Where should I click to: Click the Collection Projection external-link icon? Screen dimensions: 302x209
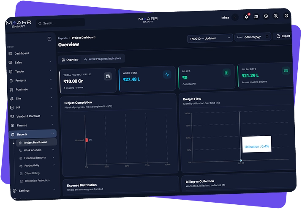(22, 181)
